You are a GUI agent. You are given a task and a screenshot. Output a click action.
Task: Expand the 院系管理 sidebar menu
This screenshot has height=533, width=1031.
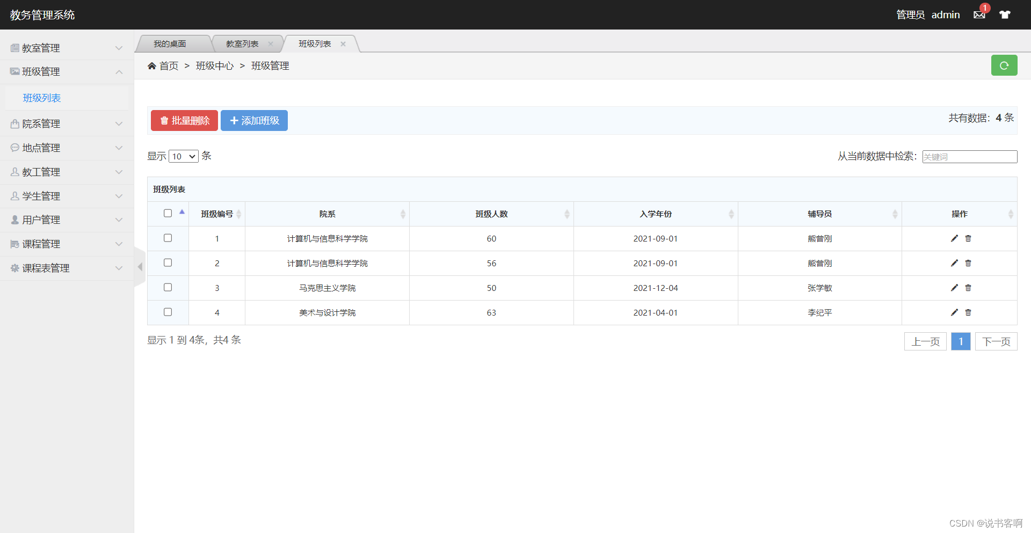point(67,123)
